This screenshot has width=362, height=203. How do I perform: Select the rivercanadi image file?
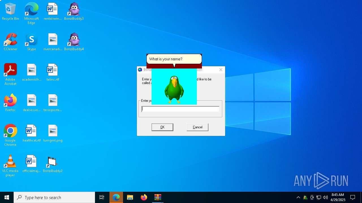click(53, 42)
